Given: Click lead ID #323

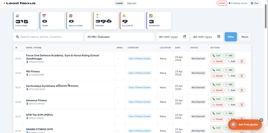Looking at the screenshot, I should (x=18, y=59).
